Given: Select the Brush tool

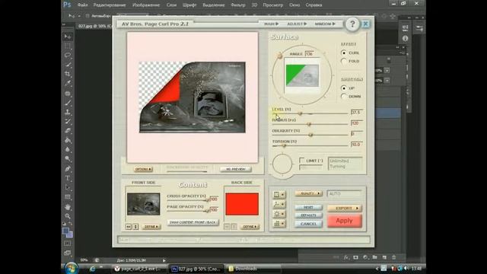Looking at the screenshot, I should click(x=68, y=103).
